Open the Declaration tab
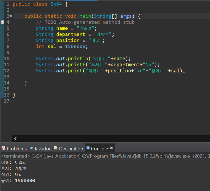 [x=69, y=149]
